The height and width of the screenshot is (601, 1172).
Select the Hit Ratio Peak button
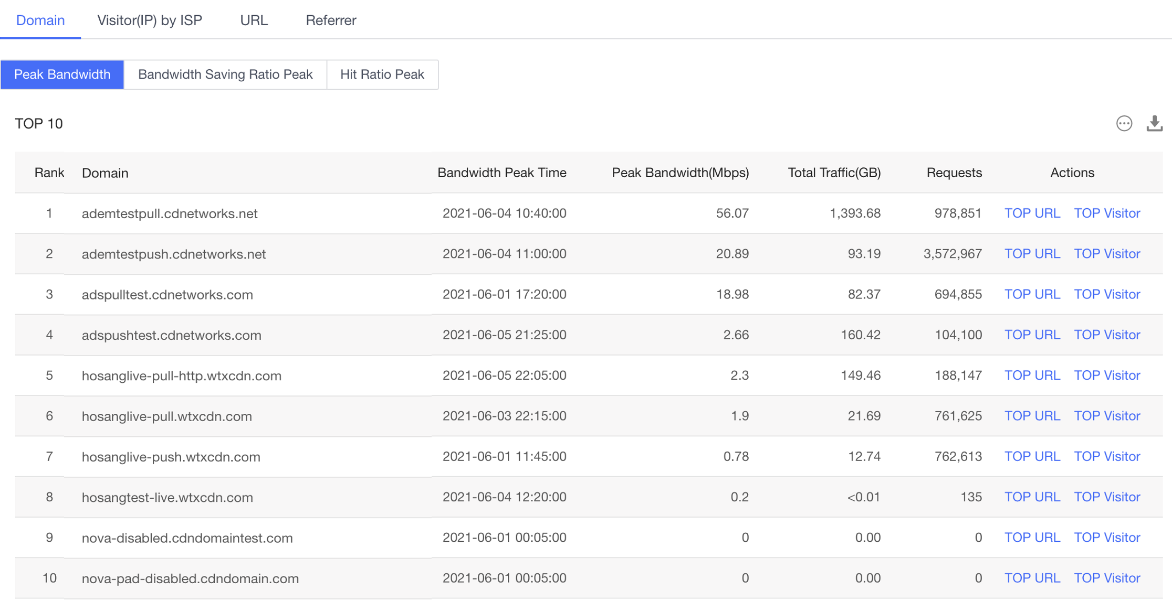[x=382, y=74]
